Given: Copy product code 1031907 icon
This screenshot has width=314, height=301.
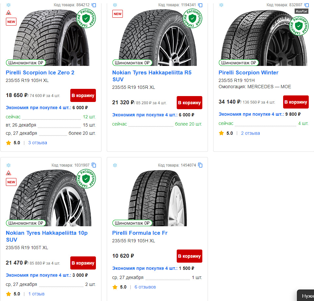Looking at the screenshot, I should coord(94,165).
